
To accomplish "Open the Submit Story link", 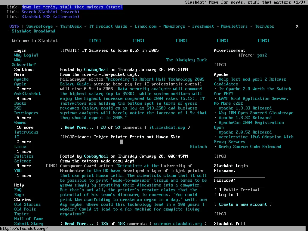I will (29, 223).
